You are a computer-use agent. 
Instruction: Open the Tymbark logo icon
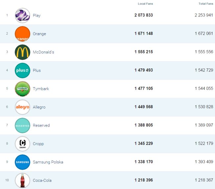coord(22,89)
